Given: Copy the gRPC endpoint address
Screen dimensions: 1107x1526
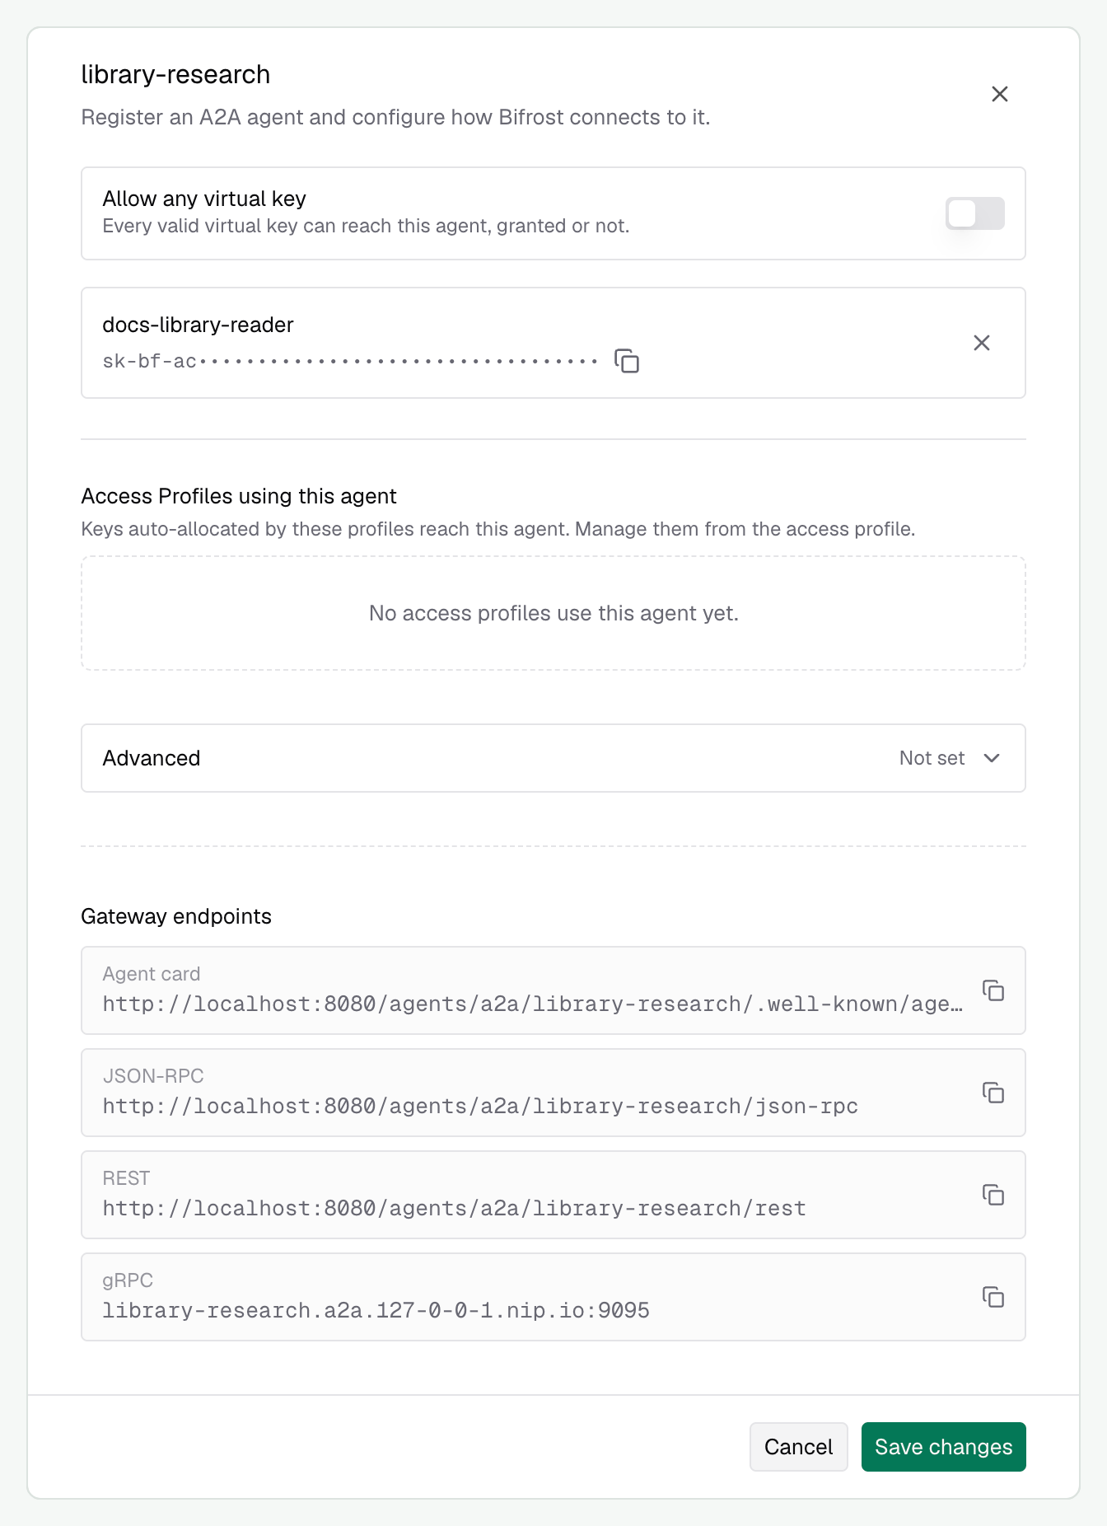Looking at the screenshot, I should tap(993, 1297).
